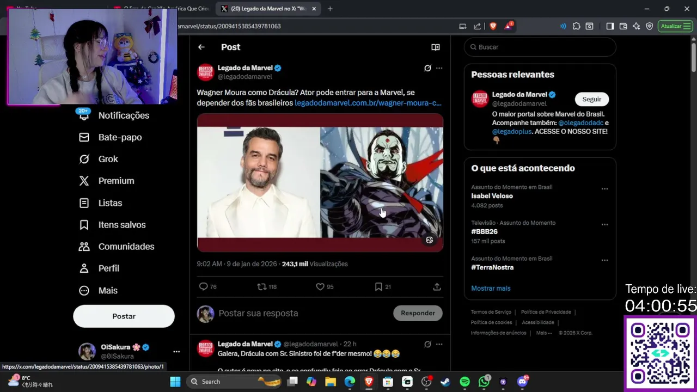Open Acessibilidade footer link
Viewport: 697px width, 392px height.
(x=538, y=322)
